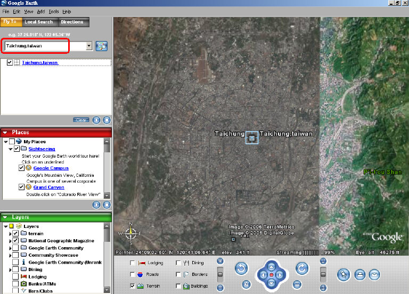The image size is (409, 294).
Task: Tilt the view down with bottom tilt button
Action: point(323,288)
